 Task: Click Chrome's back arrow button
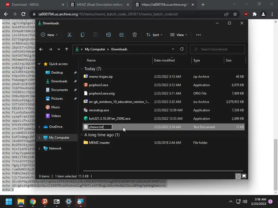[6, 14]
